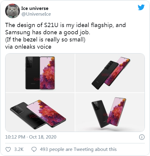Click the Ice universe display name
This screenshot has height=156, width=150.
(x=35, y=8)
